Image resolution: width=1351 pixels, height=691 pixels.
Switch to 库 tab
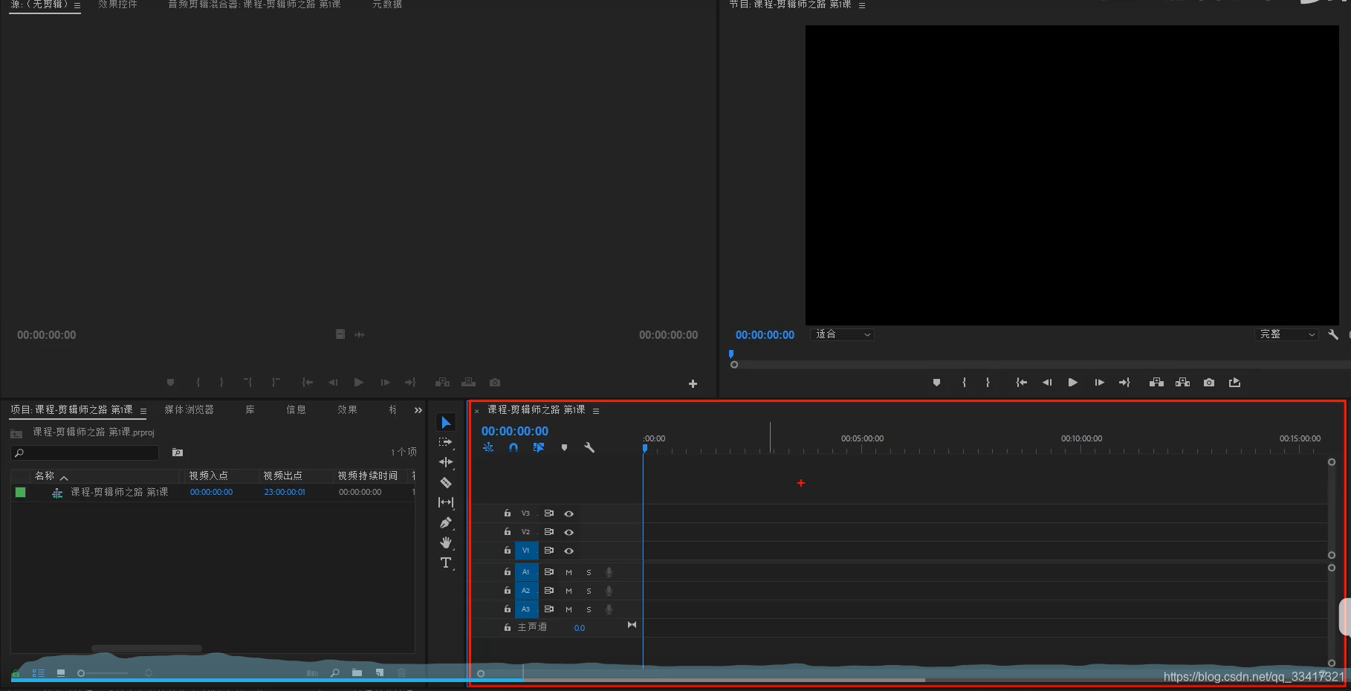pos(250,409)
